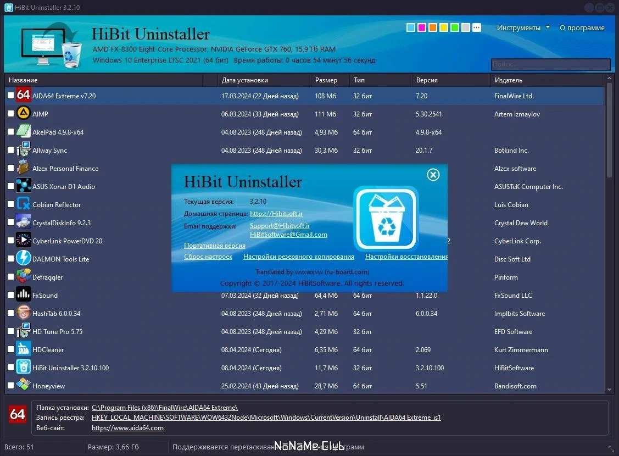Choose the green theme swatch
Screen dimensions: 619x456
[455, 27]
